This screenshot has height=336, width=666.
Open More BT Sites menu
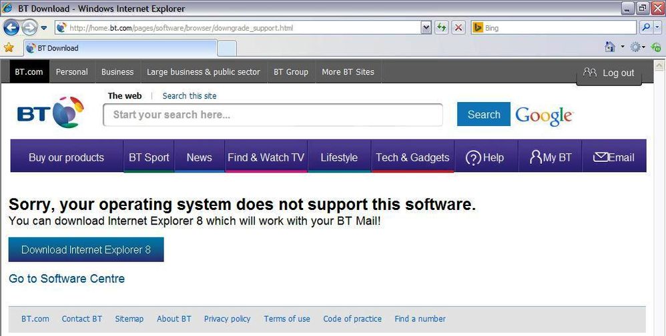tap(348, 72)
